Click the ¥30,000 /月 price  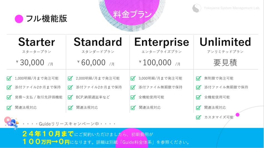[34, 63]
